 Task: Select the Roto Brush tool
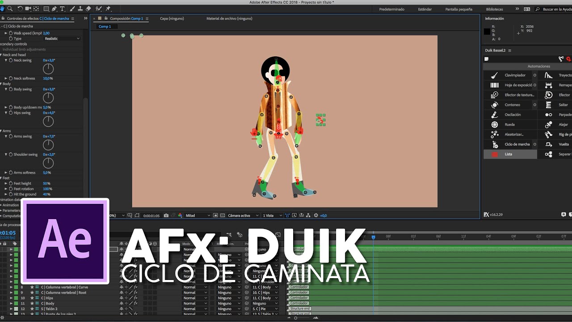pos(99,8)
